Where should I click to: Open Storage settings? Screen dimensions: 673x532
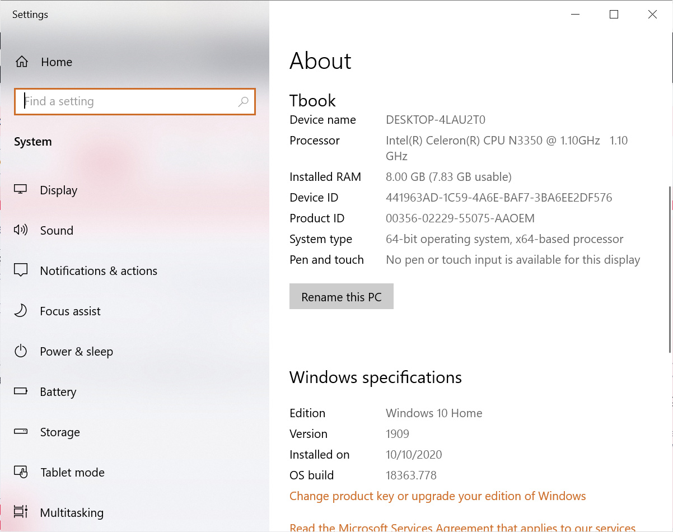[134, 432]
